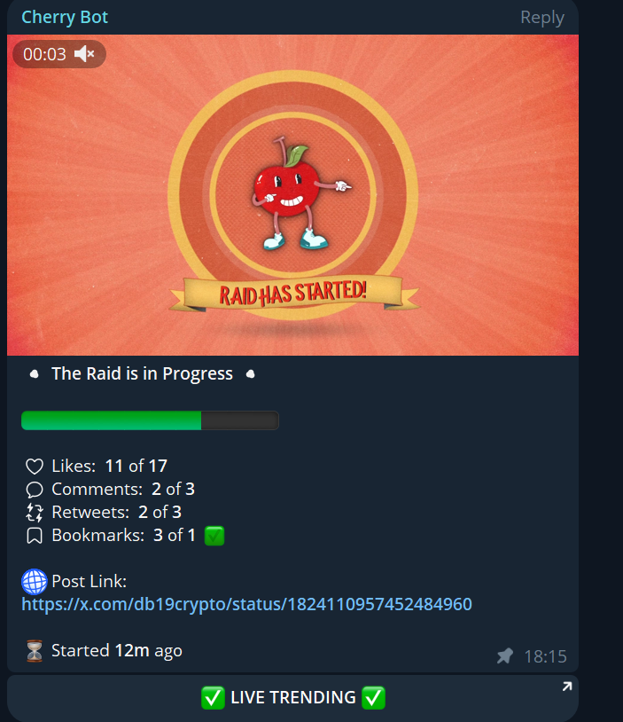Click Reply on the Cherry Bot message

pyautogui.click(x=542, y=18)
